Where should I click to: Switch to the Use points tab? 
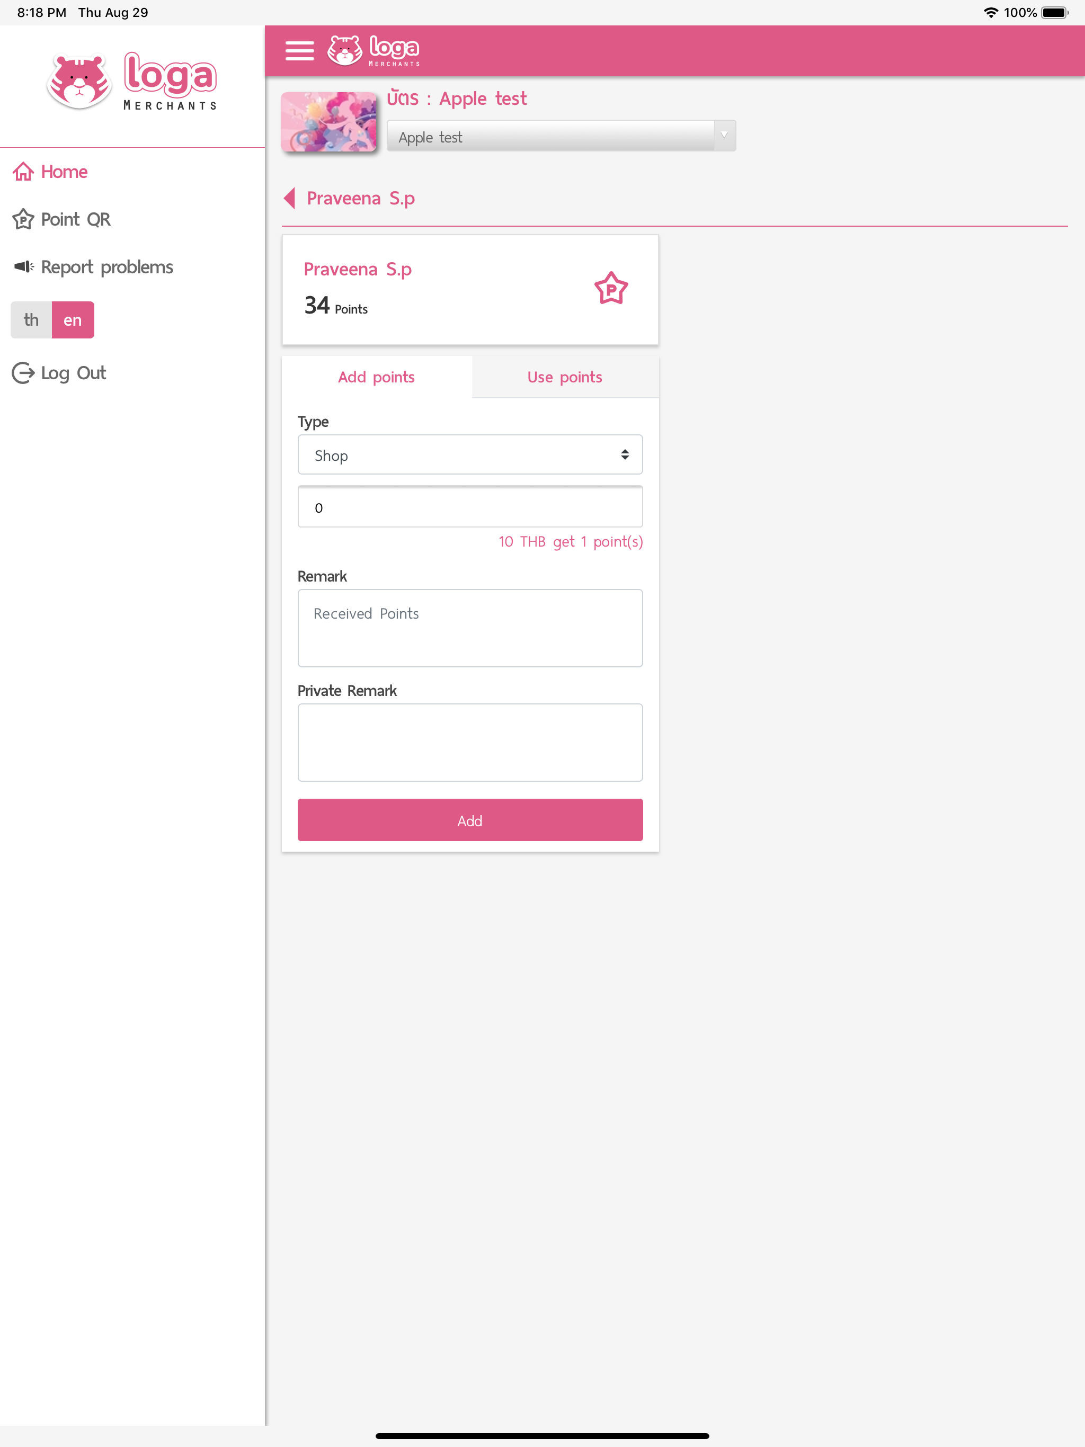(x=565, y=377)
